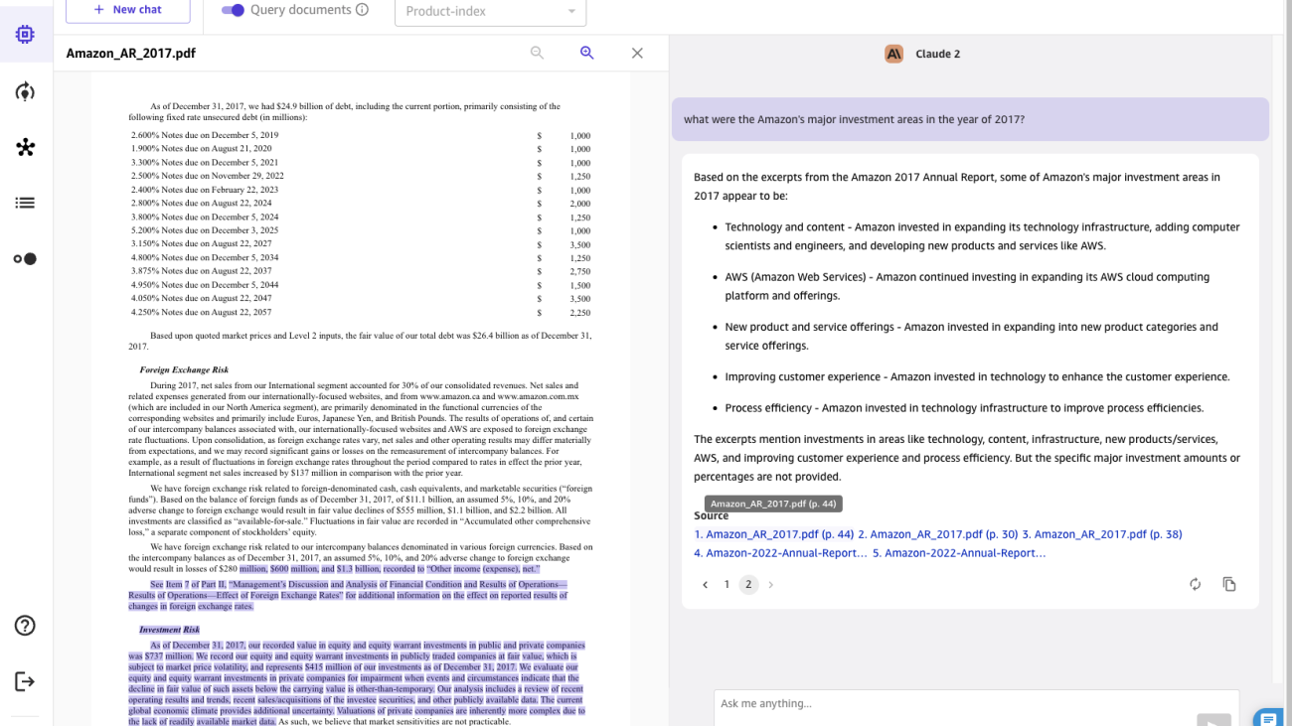Image resolution: width=1292 pixels, height=726 pixels.
Task: Click the info icon beside Query documents
Action: point(362,10)
